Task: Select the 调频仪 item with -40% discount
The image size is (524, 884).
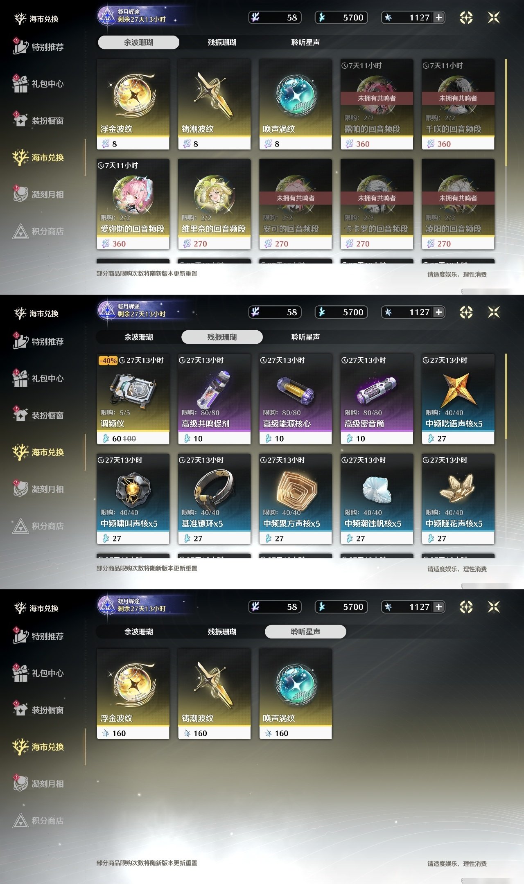Action: click(133, 399)
